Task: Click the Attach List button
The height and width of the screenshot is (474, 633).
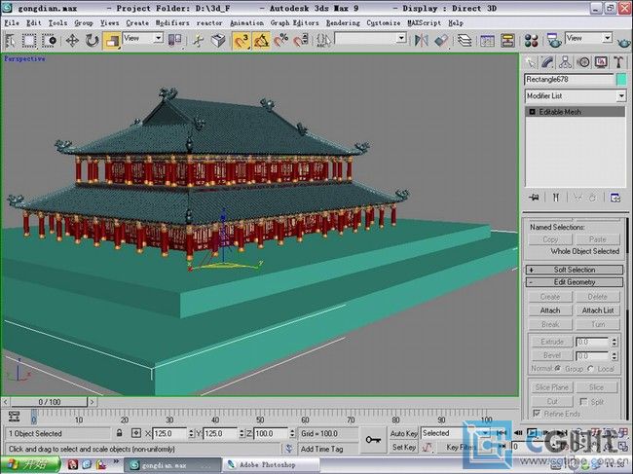Action: click(x=598, y=310)
